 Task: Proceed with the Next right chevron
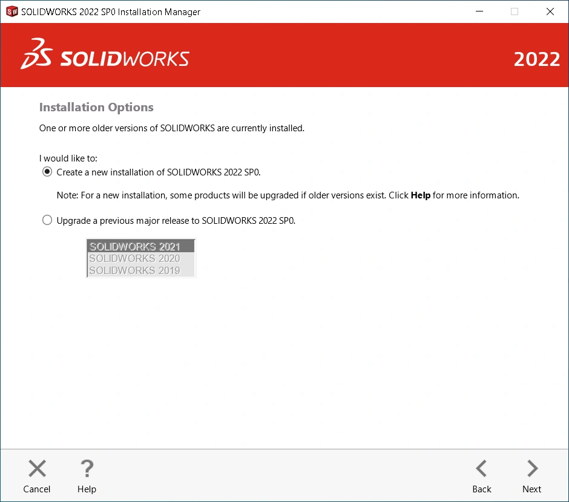point(532,468)
